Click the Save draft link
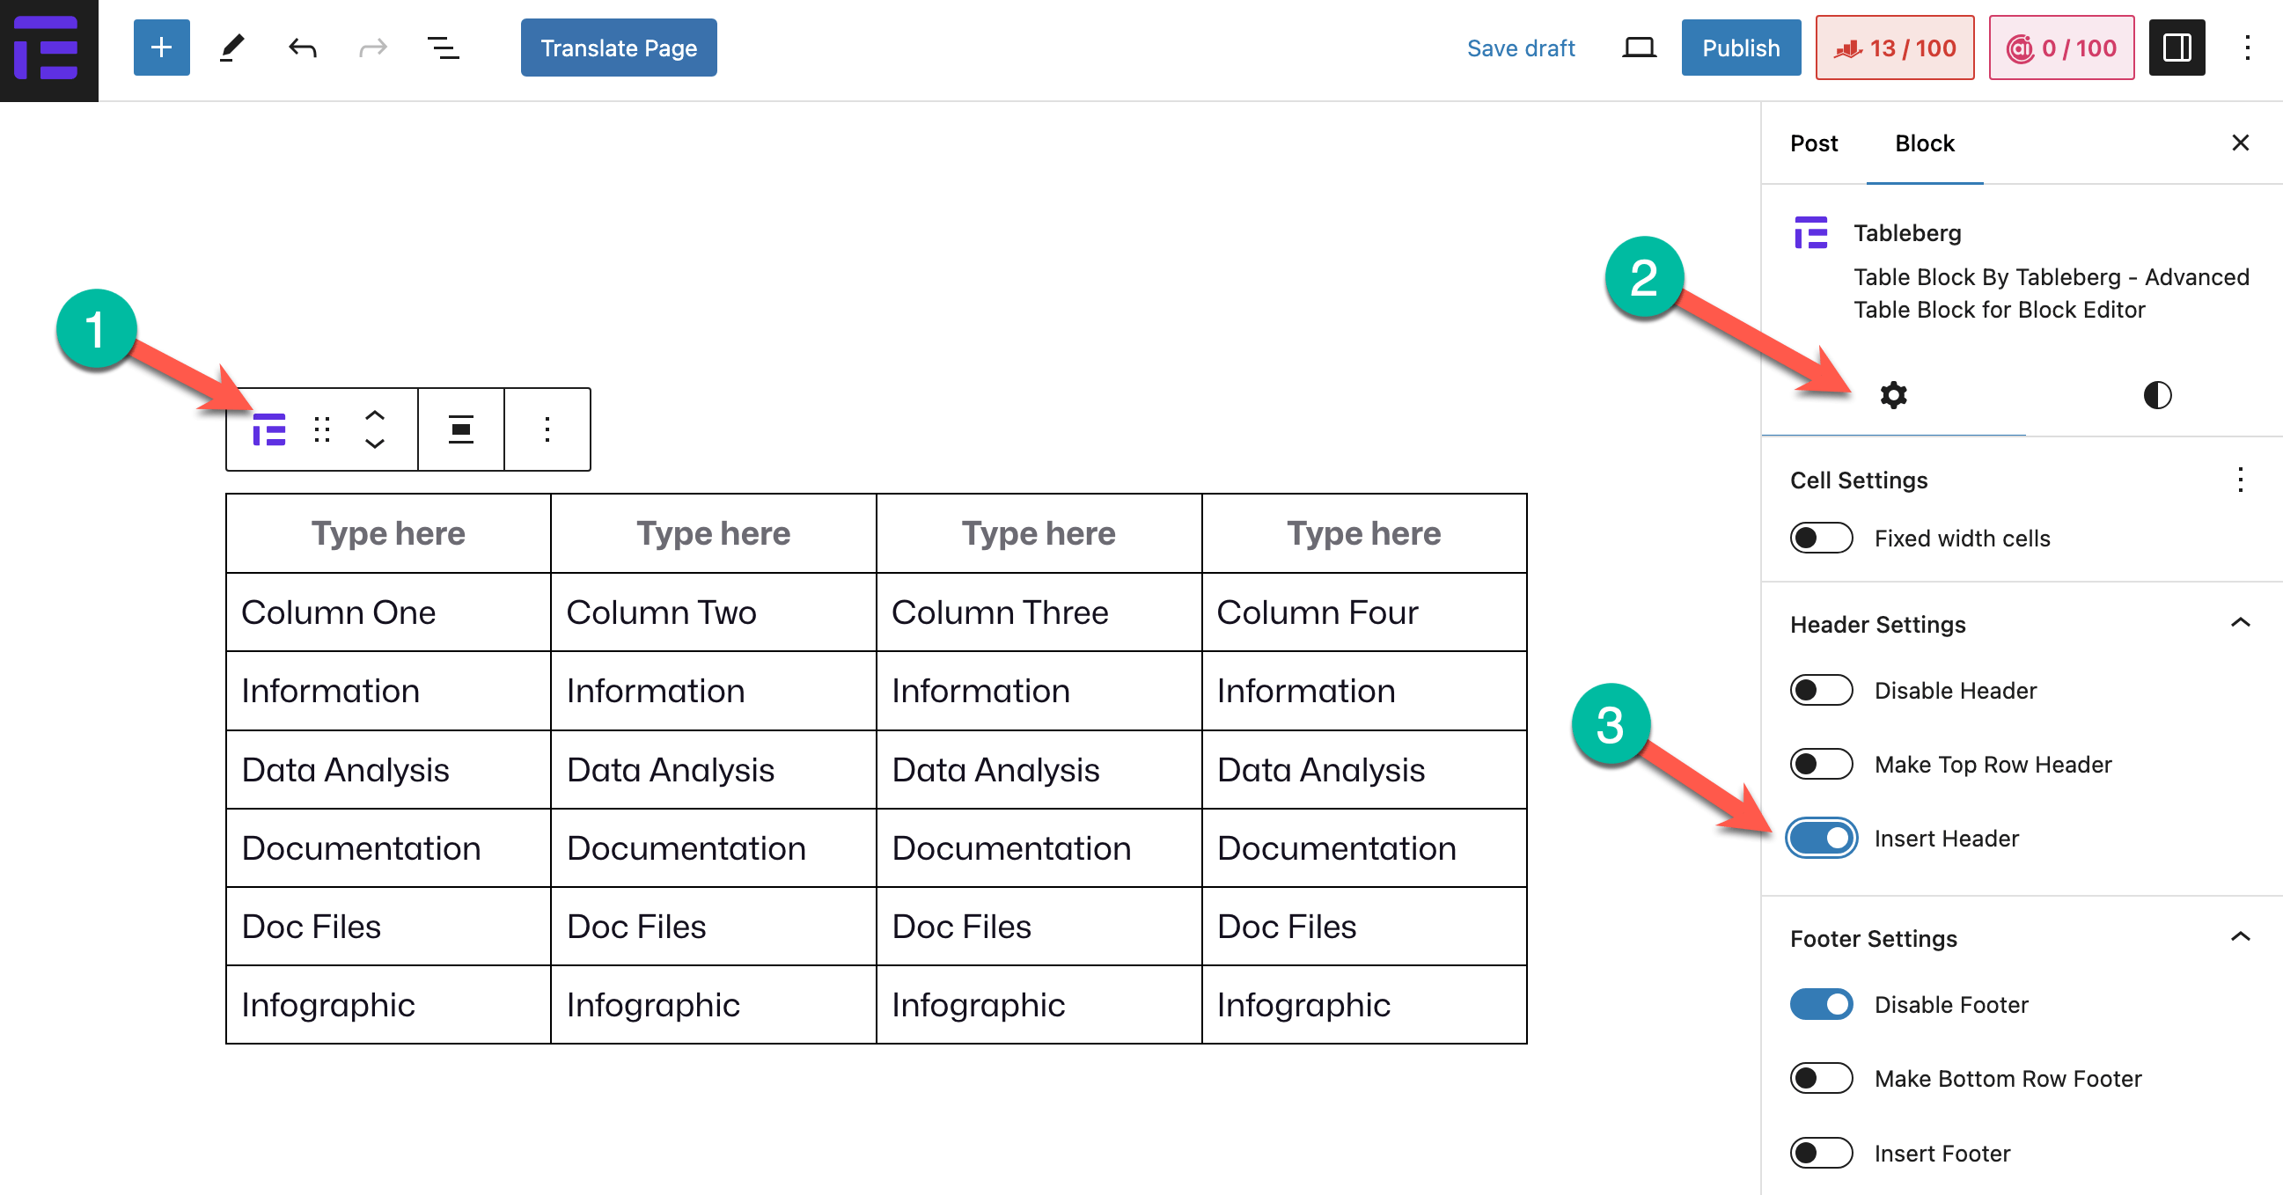Viewport: 2283px width, 1195px height. [x=1520, y=48]
